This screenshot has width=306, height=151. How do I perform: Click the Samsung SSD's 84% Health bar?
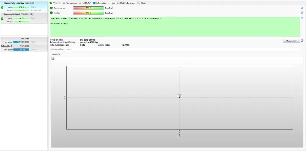point(21,18)
